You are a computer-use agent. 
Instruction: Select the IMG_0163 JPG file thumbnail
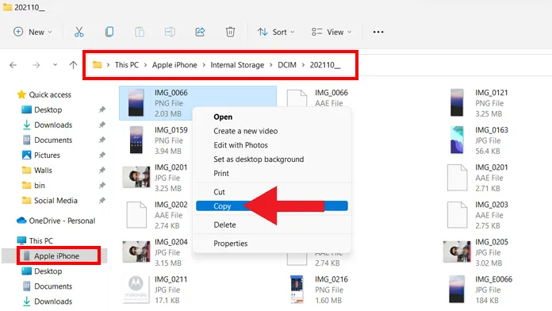[457, 140]
